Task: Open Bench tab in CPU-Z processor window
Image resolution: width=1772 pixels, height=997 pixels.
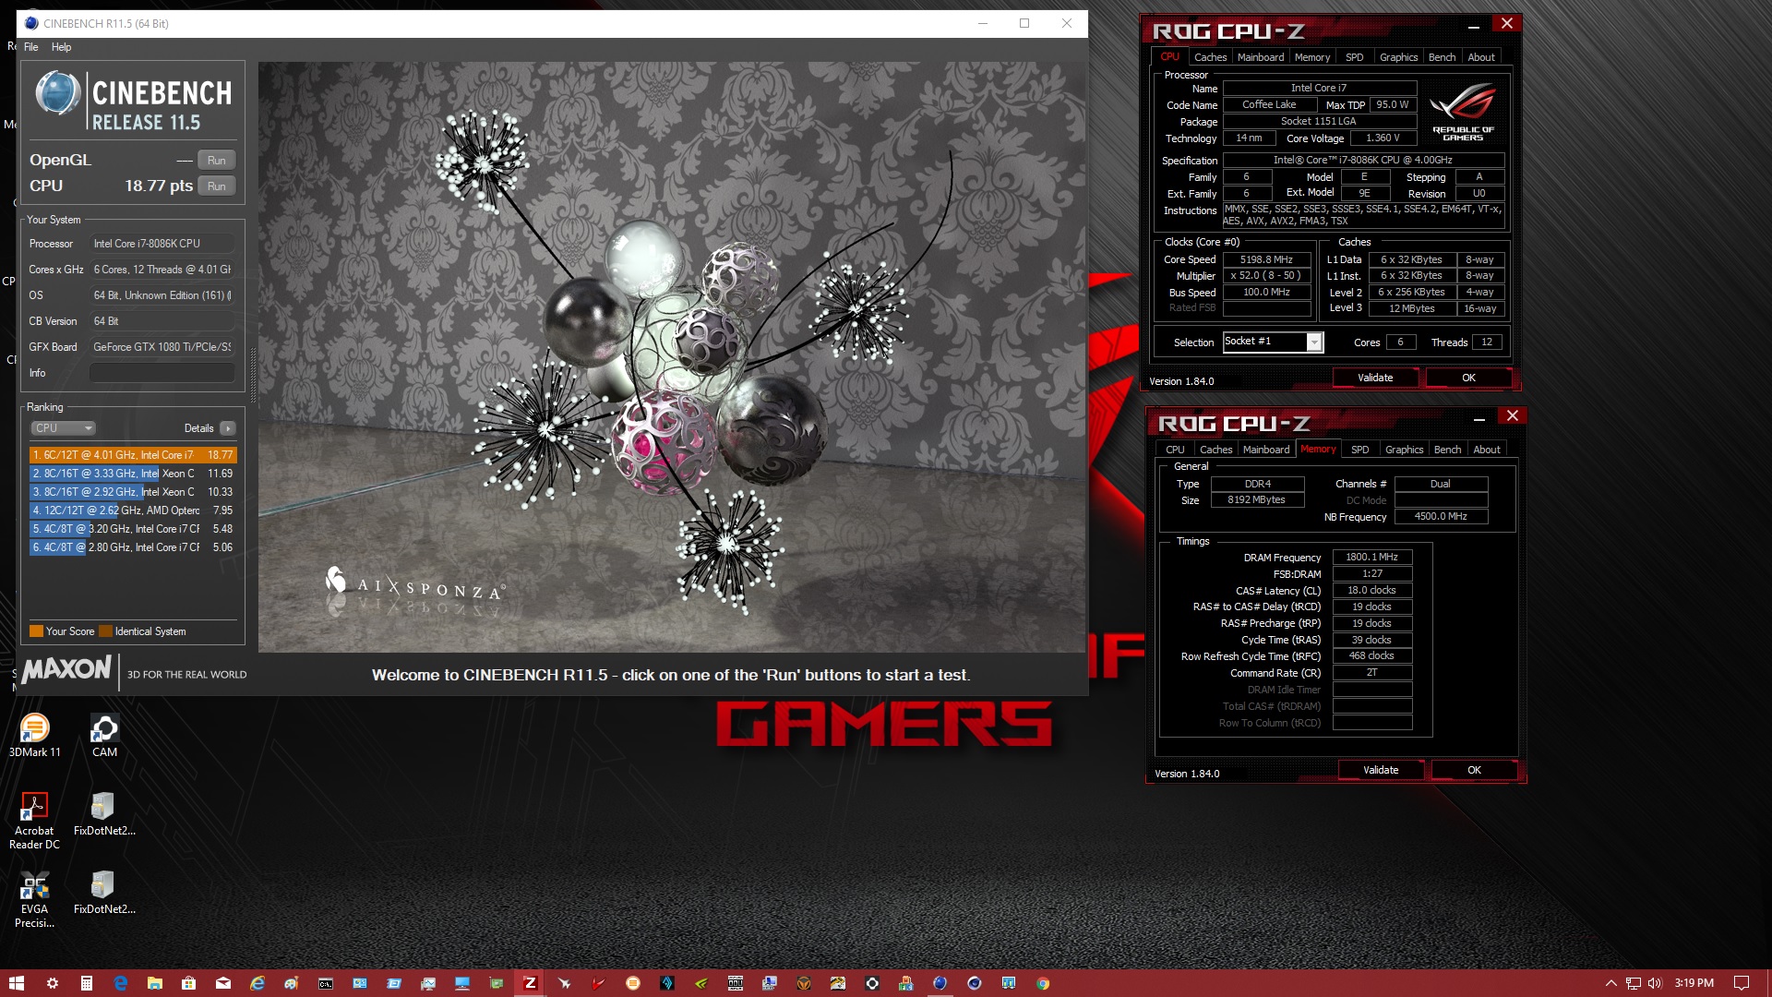Action: pyautogui.click(x=1442, y=57)
